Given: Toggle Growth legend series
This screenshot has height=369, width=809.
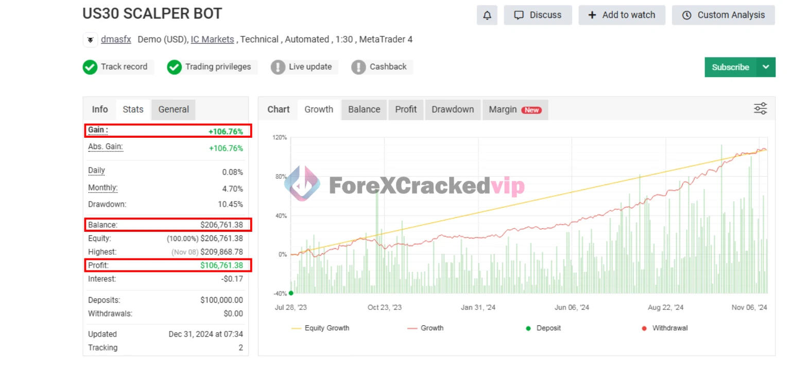Looking at the screenshot, I should (x=425, y=328).
